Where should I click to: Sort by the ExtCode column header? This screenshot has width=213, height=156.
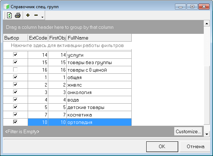[38, 38]
